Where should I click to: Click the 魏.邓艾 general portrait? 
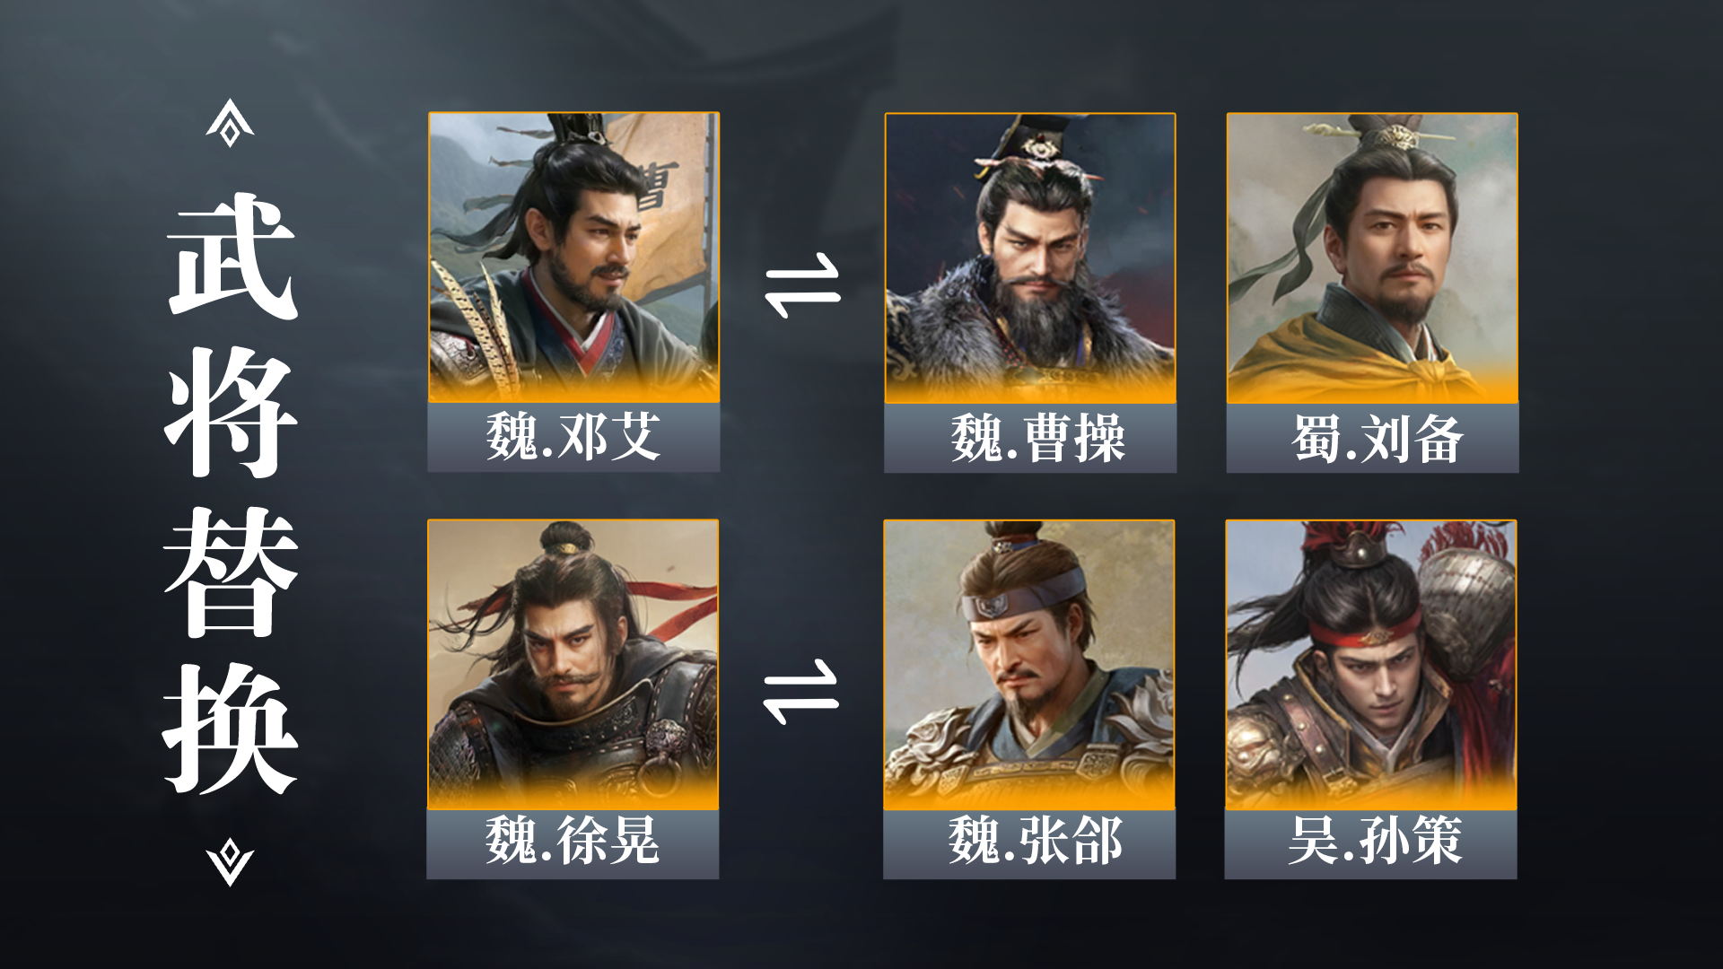(573, 258)
